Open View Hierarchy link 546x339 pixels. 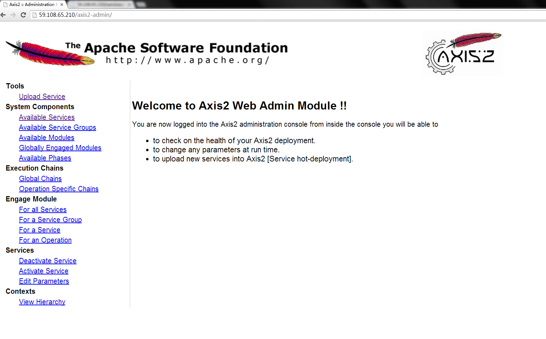(42, 302)
